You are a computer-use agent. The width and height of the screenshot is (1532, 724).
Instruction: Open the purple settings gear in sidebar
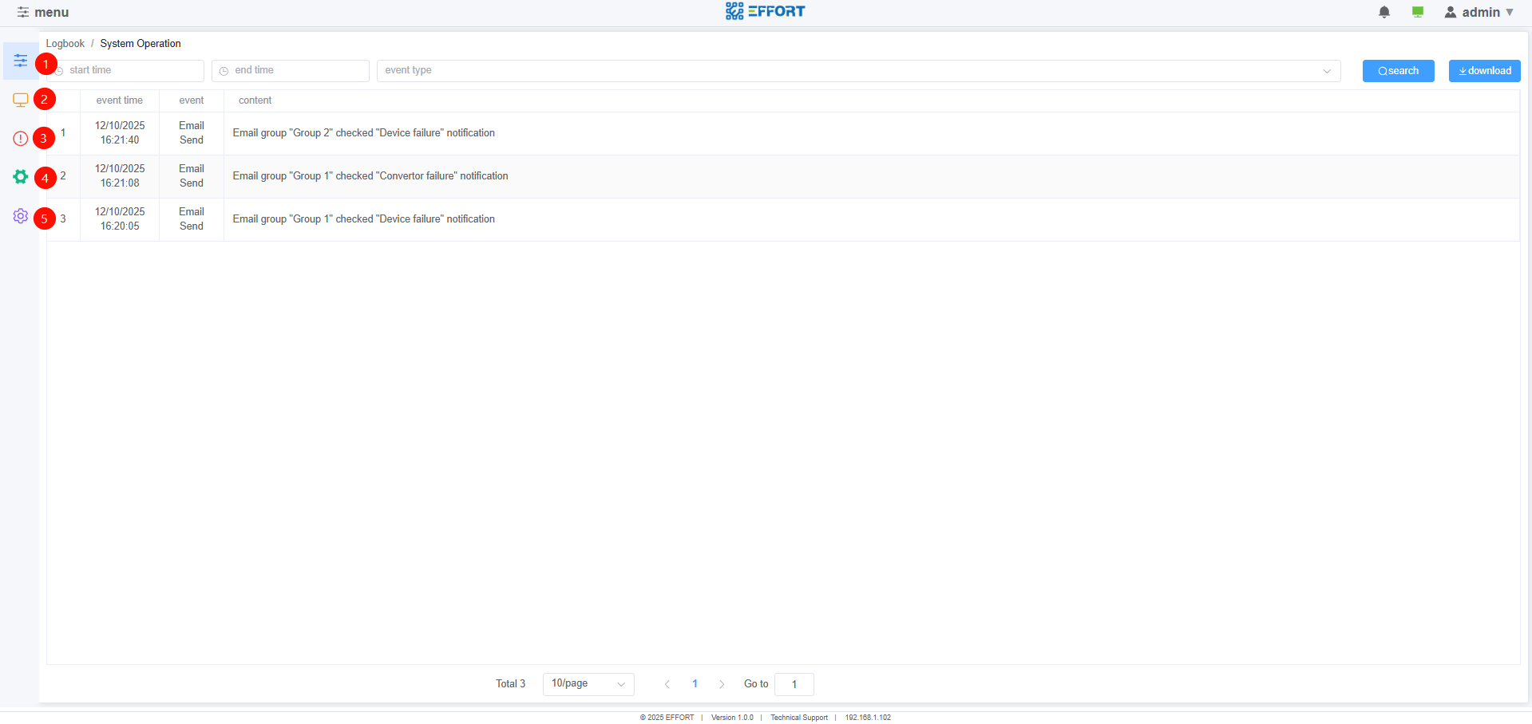pos(20,216)
